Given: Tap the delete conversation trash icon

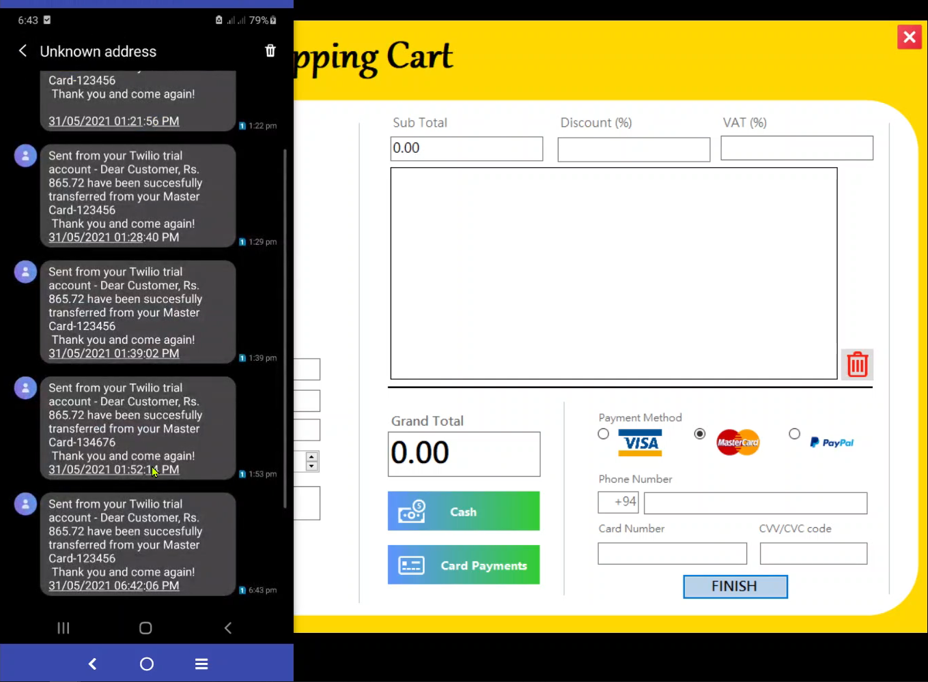Looking at the screenshot, I should pos(270,50).
